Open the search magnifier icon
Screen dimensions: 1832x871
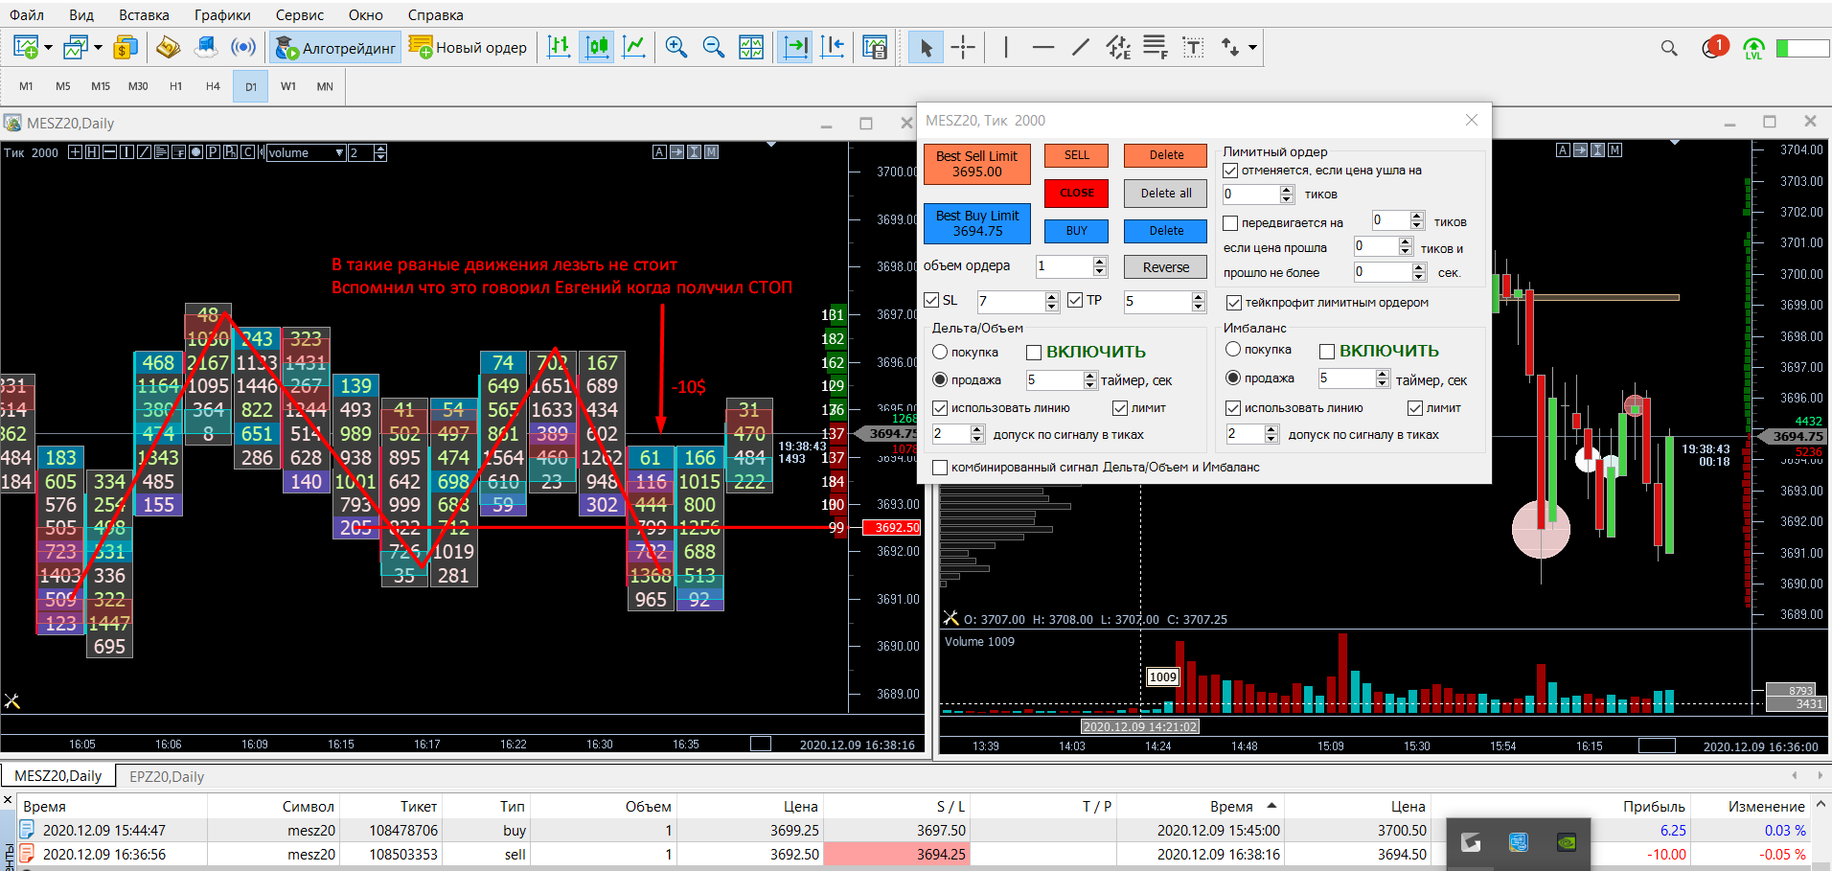(1669, 48)
